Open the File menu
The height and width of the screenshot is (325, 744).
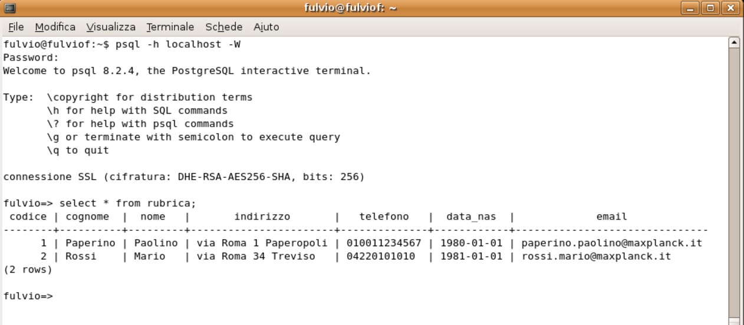tap(16, 27)
